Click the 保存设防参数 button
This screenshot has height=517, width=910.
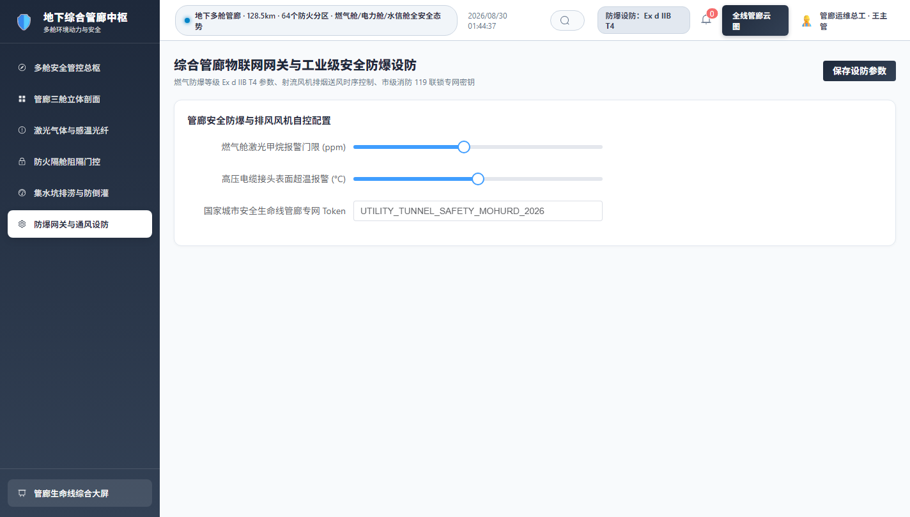point(859,71)
